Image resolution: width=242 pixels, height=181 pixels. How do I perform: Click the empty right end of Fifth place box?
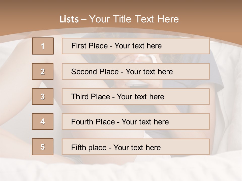point(192,147)
